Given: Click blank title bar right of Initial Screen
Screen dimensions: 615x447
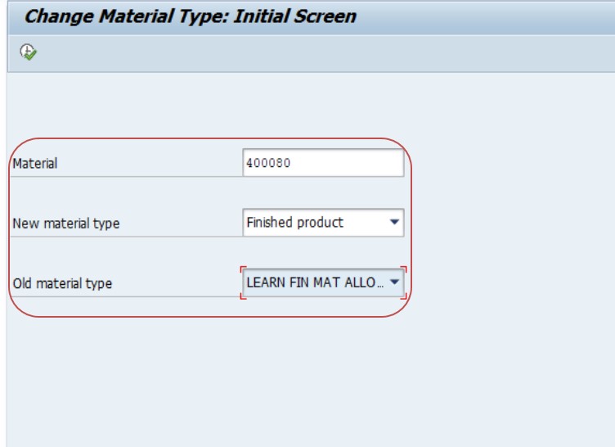Looking at the screenshot, I should [x=487, y=18].
